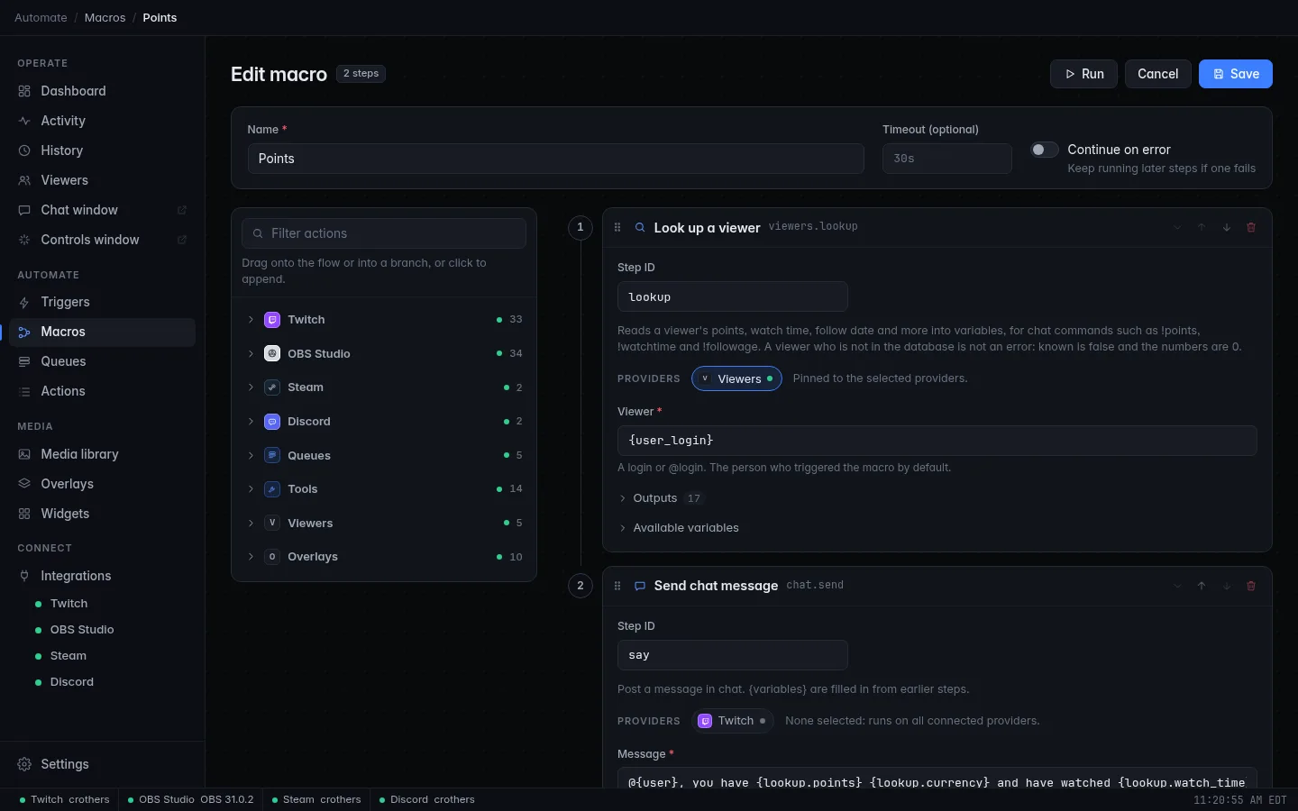Grab the drag handle of Send chat message
This screenshot has height=811, width=1298.
617,586
